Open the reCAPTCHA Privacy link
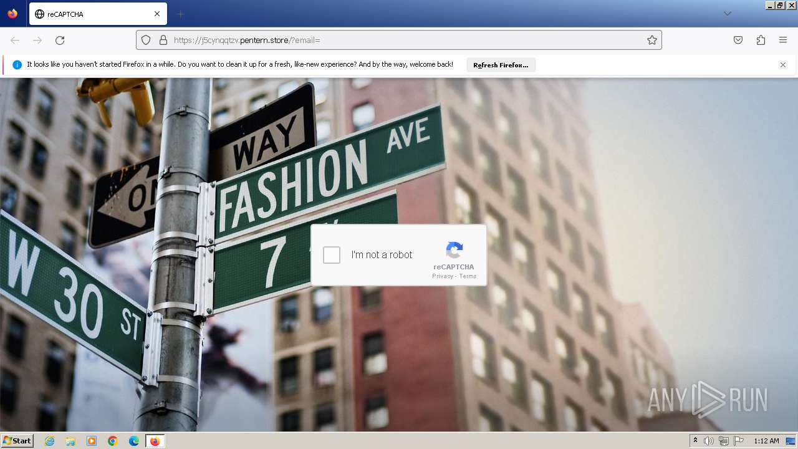The image size is (798, 449). pos(443,276)
